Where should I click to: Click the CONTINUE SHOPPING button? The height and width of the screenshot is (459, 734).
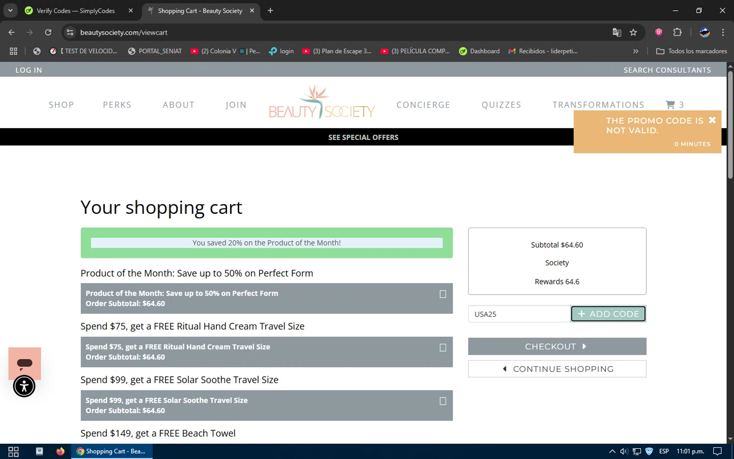557,369
